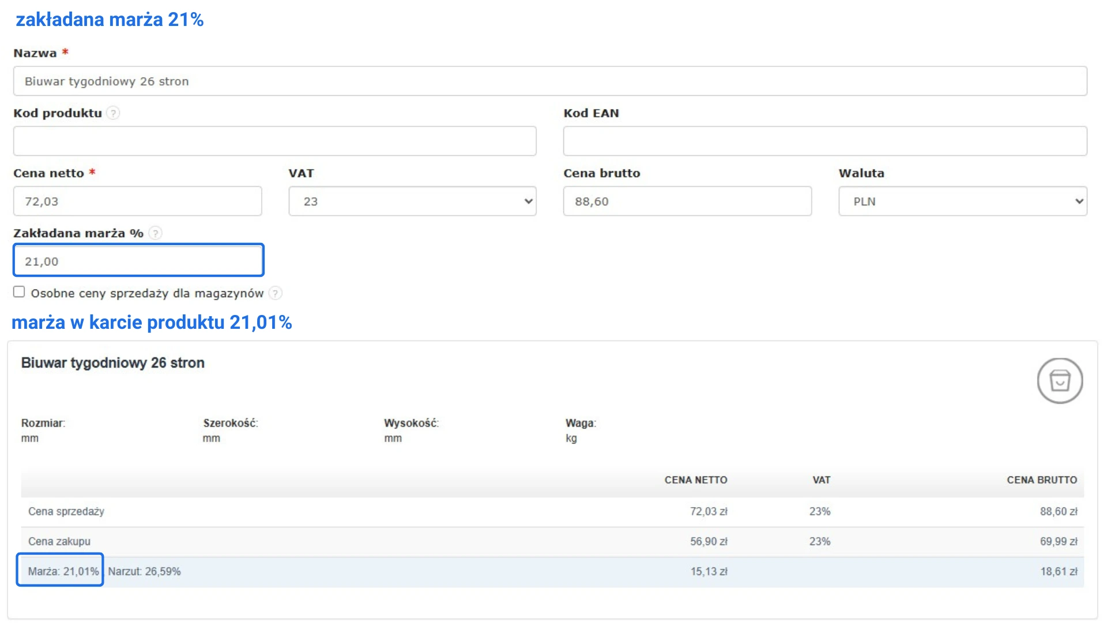Click the CENA BRUTTO column header
The image size is (1107, 623).
click(x=1041, y=480)
